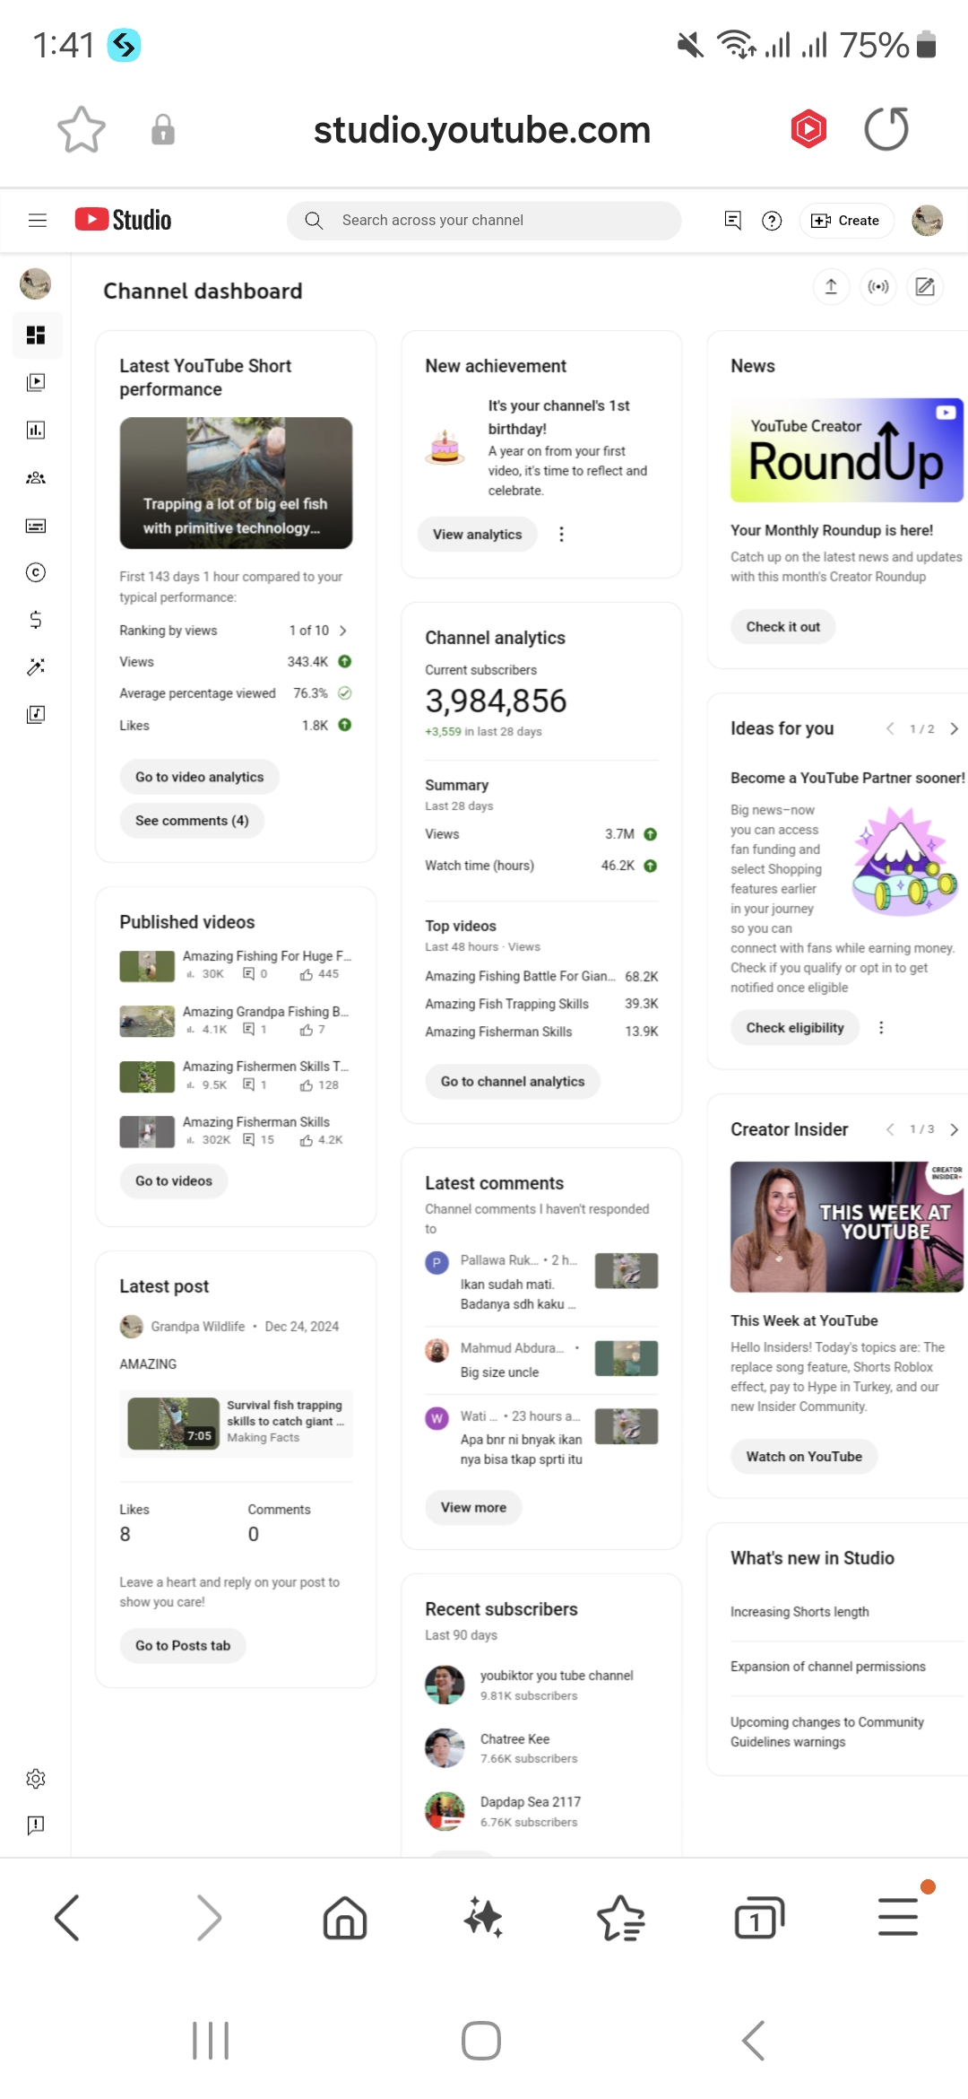The height and width of the screenshot is (2099, 968).
Task: Click Check eligibility button
Action: (x=795, y=1028)
